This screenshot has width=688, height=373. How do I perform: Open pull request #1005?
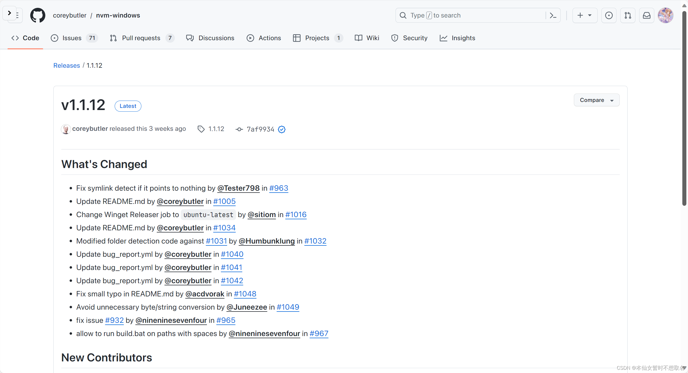point(224,201)
